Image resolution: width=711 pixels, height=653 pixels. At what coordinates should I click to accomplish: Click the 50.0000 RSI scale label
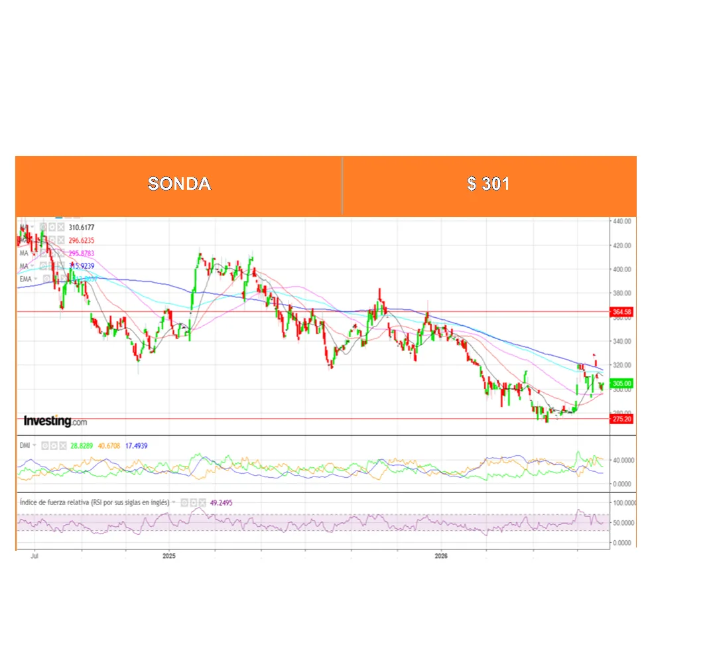pyautogui.click(x=623, y=523)
